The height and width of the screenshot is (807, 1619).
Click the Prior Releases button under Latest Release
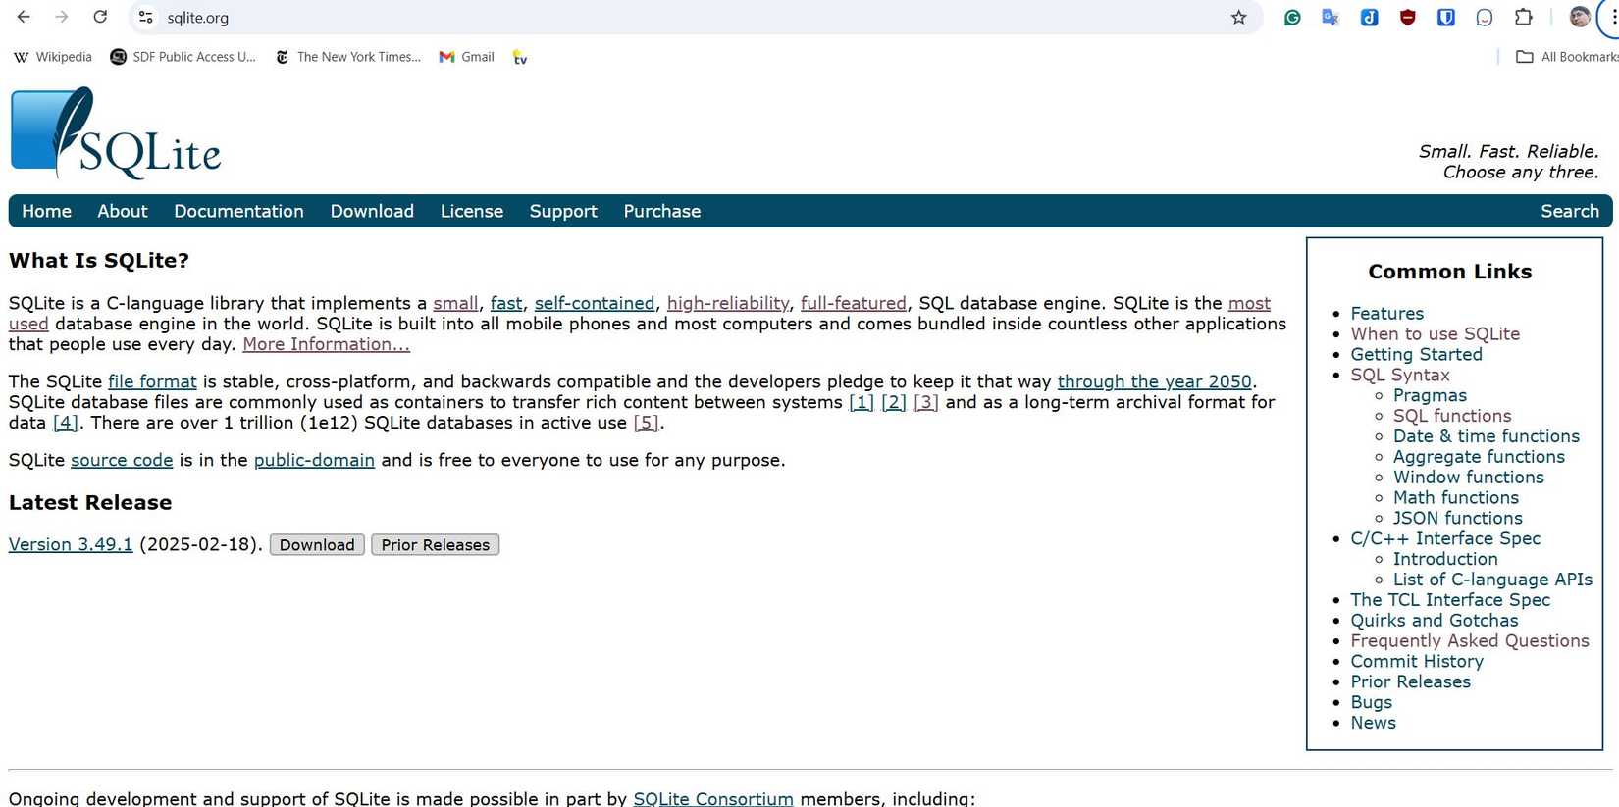(x=436, y=545)
